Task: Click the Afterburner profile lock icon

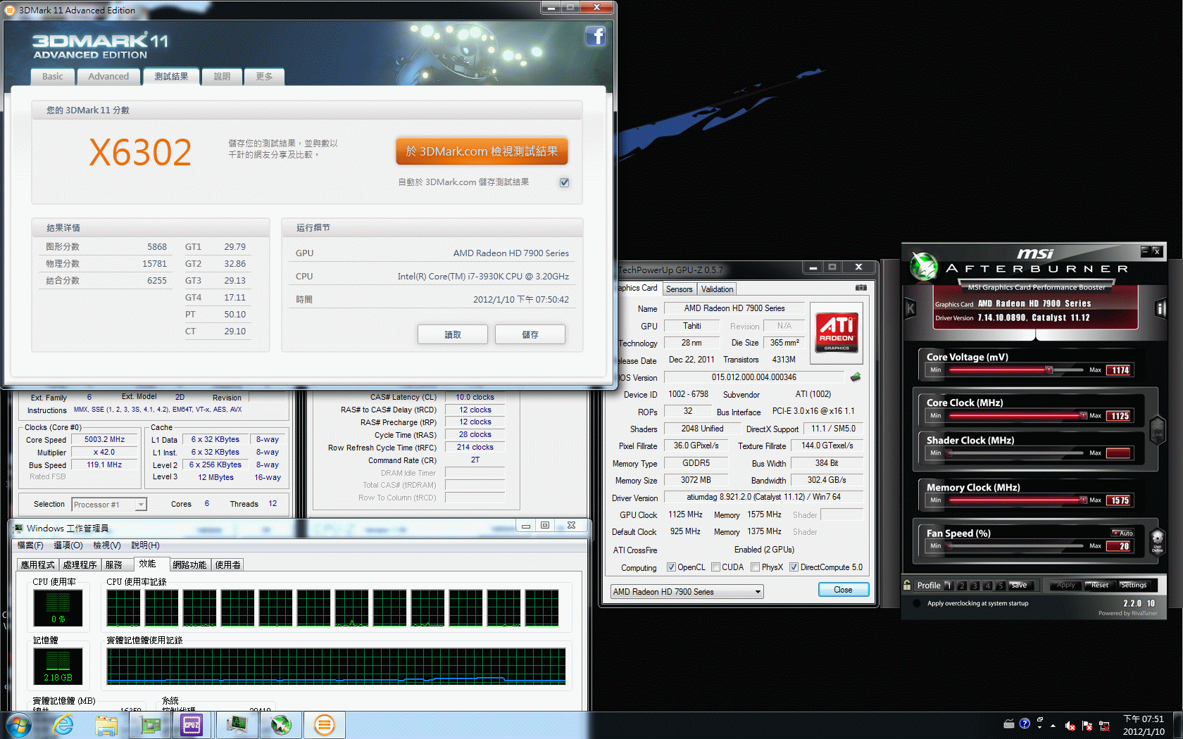Action: click(x=907, y=585)
